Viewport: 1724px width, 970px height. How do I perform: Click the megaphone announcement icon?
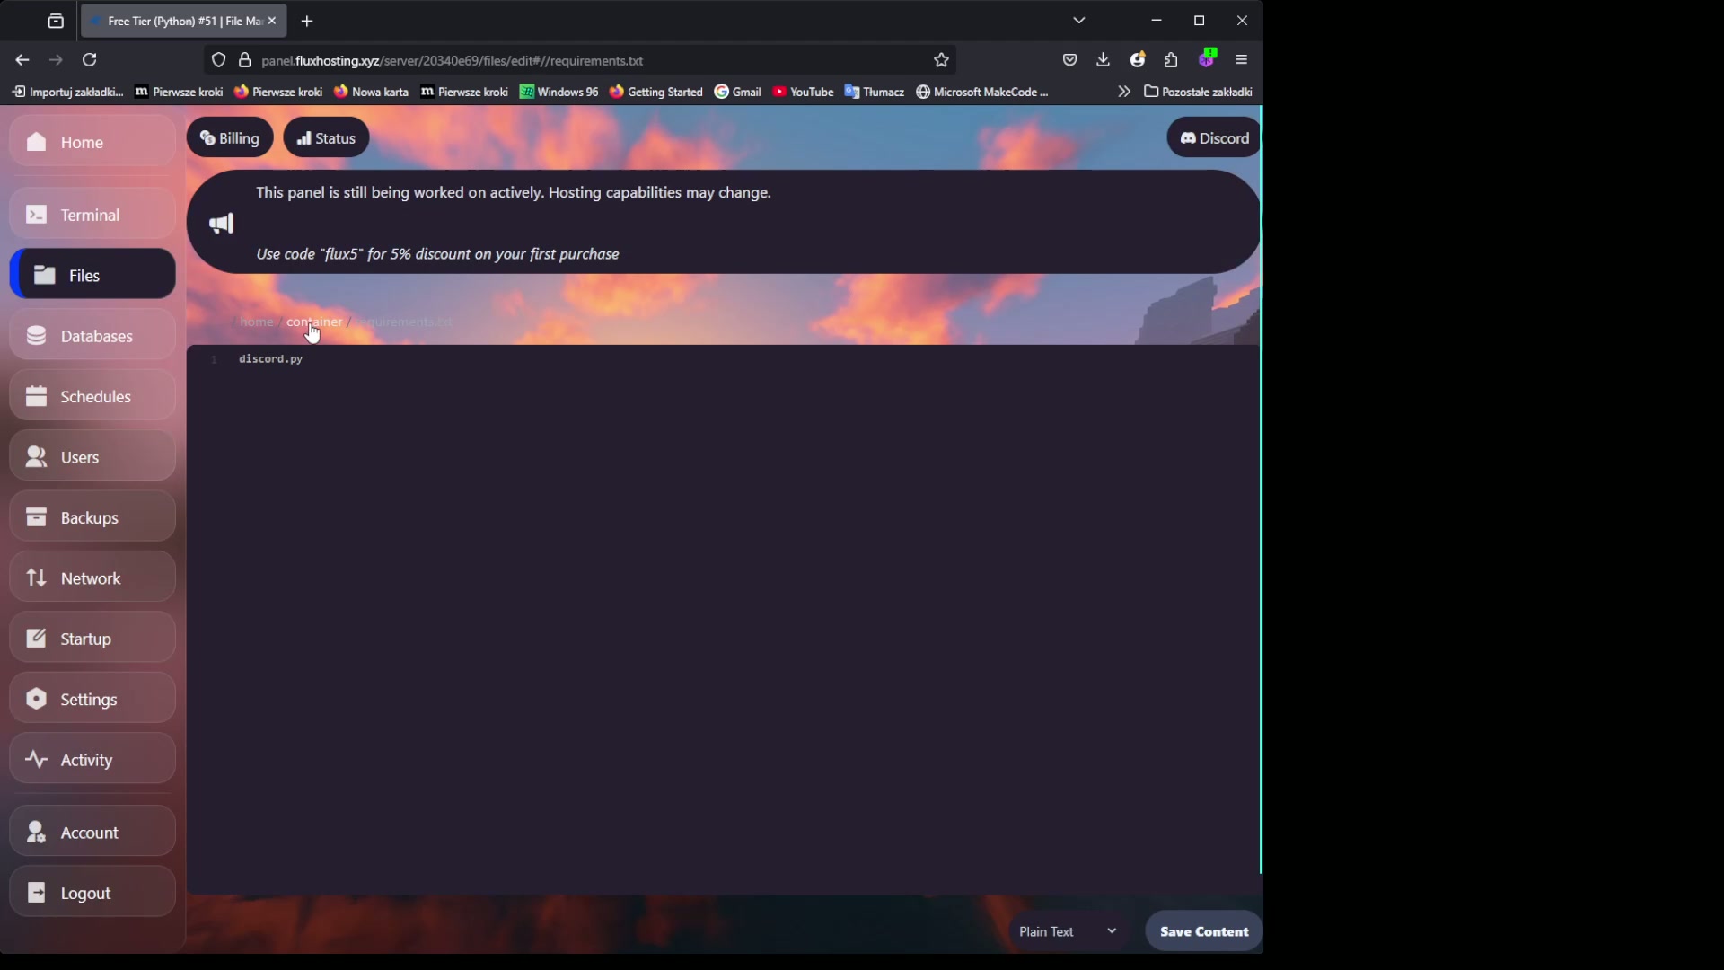coord(221,224)
